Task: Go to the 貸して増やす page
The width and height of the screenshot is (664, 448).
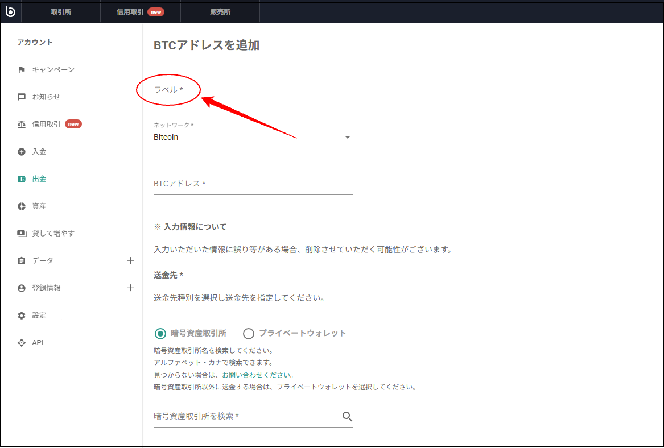Action: click(53, 233)
